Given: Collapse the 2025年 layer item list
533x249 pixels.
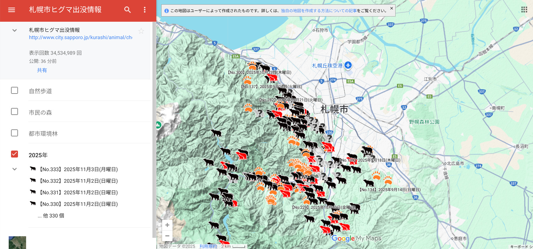Looking at the screenshot, I should (14, 169).
